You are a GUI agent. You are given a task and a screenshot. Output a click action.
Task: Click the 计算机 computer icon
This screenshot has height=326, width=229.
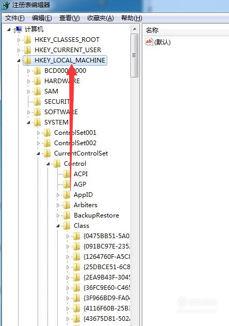19,29
